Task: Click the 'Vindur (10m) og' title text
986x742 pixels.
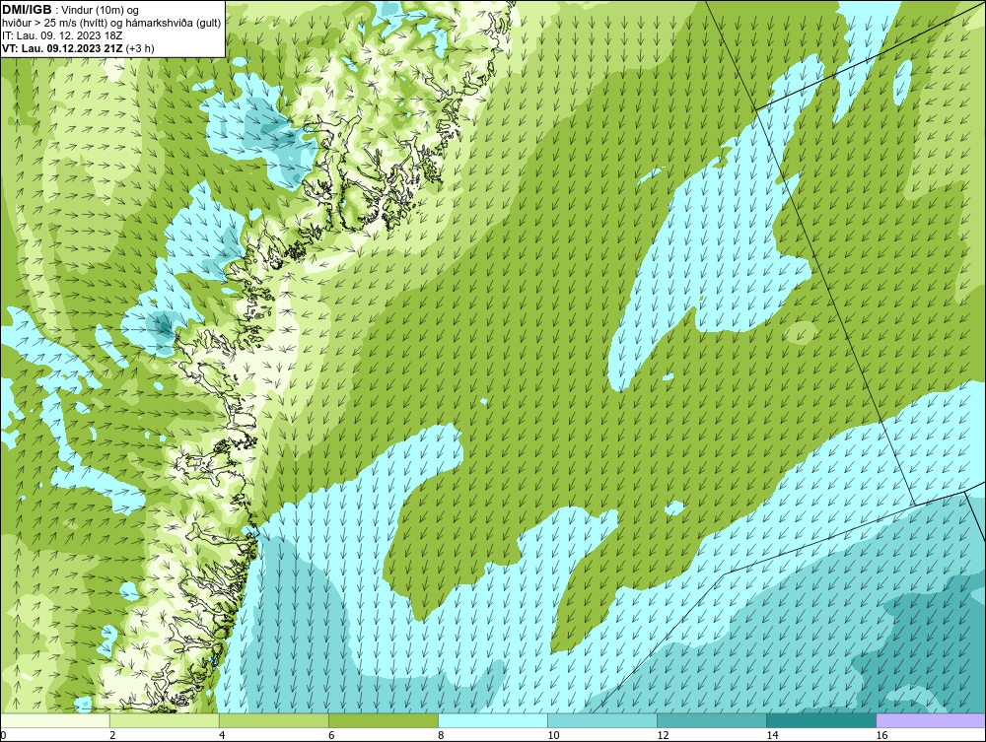Action: 102,11
